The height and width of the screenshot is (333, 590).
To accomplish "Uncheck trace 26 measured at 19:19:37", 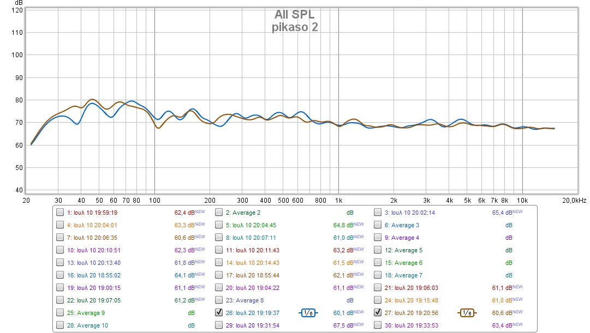I will (x=219, y=313).
